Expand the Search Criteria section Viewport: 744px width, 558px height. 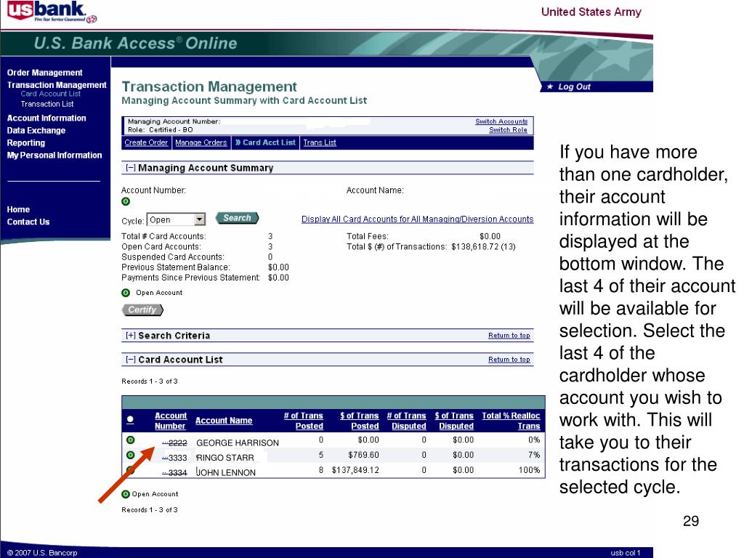(x=131, y=336)
